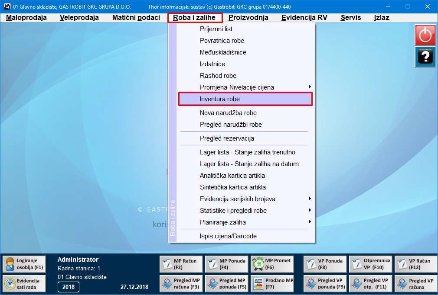438x295 pixels.
Task: Create VP Ponuda (F8)
Action: 325,264
